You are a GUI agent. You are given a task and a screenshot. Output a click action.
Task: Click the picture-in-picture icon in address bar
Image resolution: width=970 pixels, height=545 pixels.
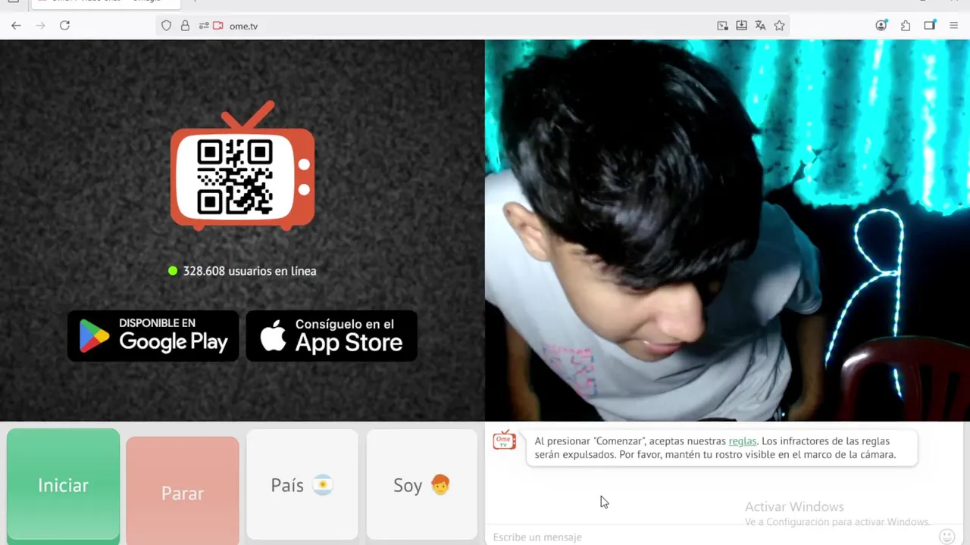[722, 26]
